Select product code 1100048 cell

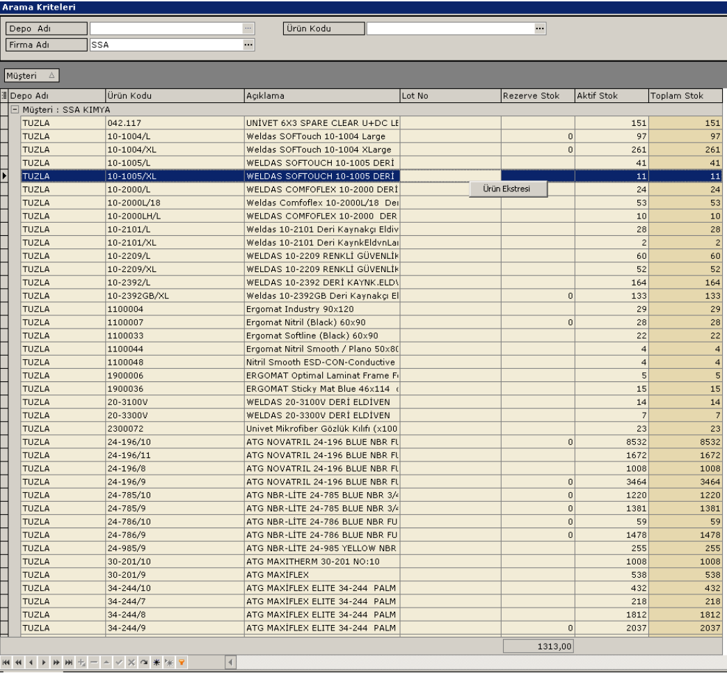coord(175,362)
